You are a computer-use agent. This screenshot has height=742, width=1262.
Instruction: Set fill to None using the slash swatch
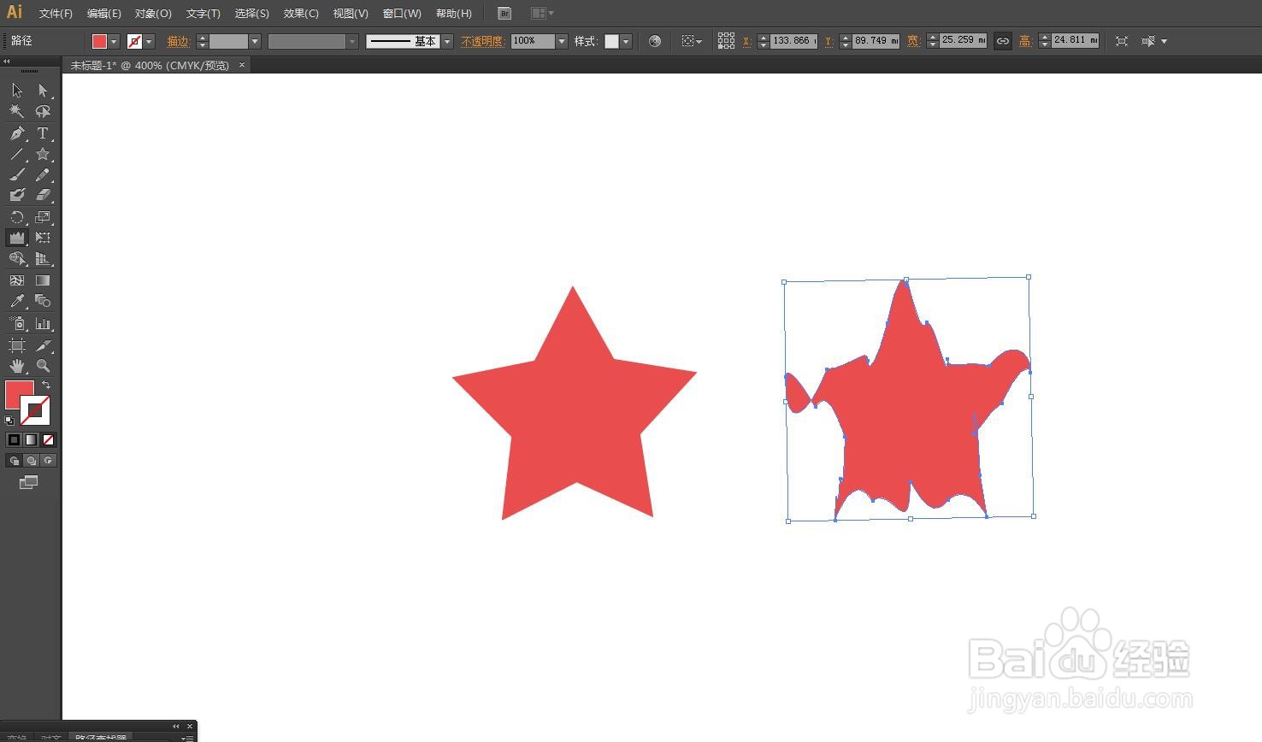[49, 439]
